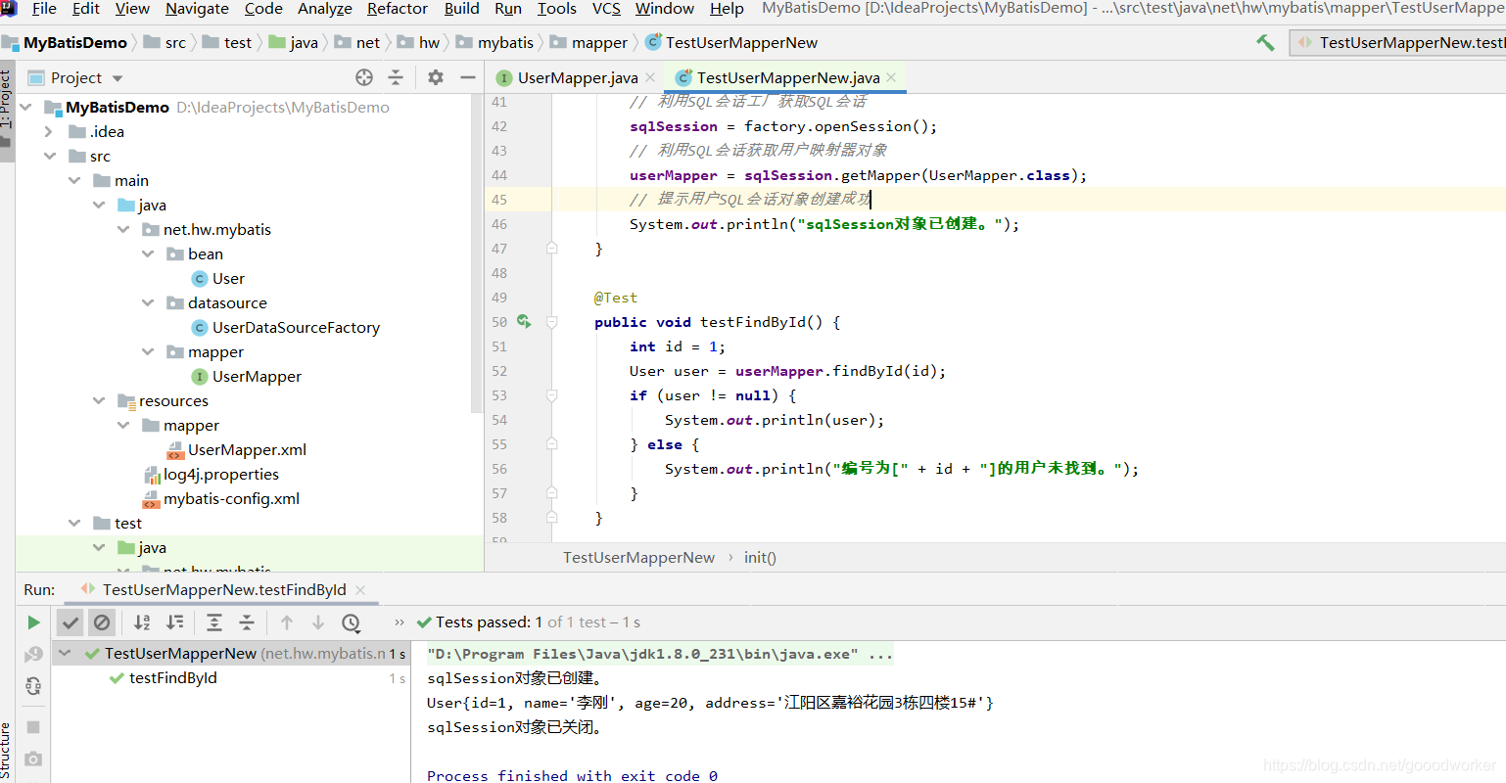Collapse the src folder
The height and width of the screenshot is (783, 1506).
50,156
